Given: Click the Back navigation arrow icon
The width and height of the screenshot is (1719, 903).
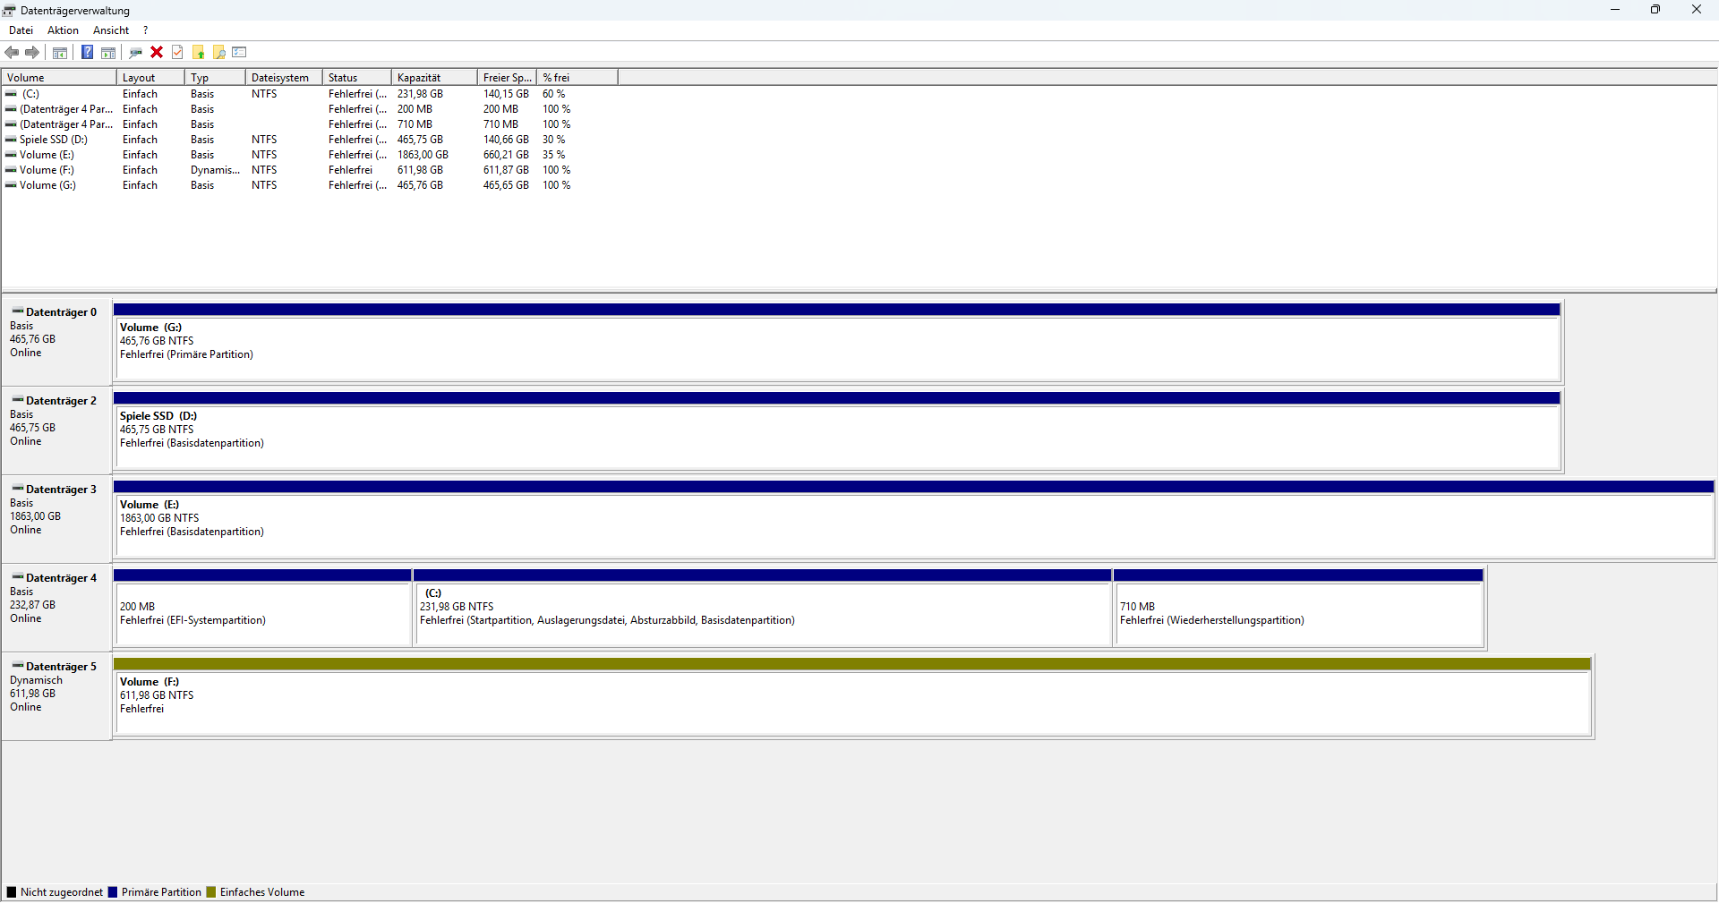Looking at the screenshot, I should click(12, 52).
